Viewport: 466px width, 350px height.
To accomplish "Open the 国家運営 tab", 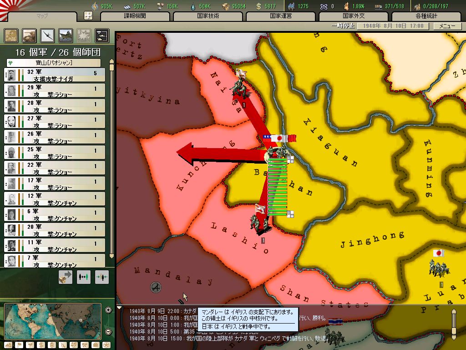I will click(x=280, y=16).
